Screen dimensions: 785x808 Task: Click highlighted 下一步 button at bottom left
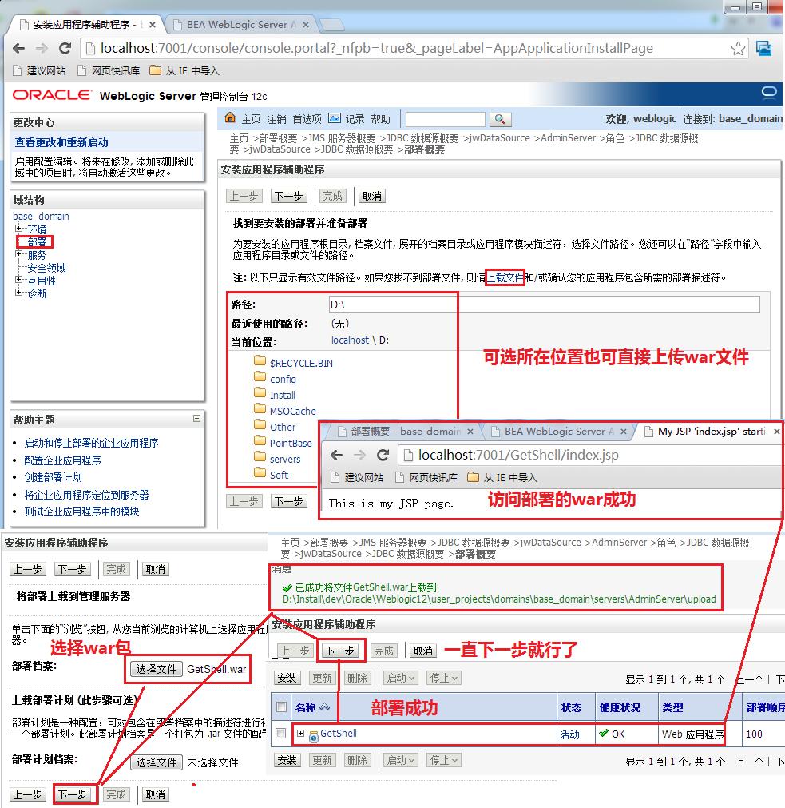(72, 794)
